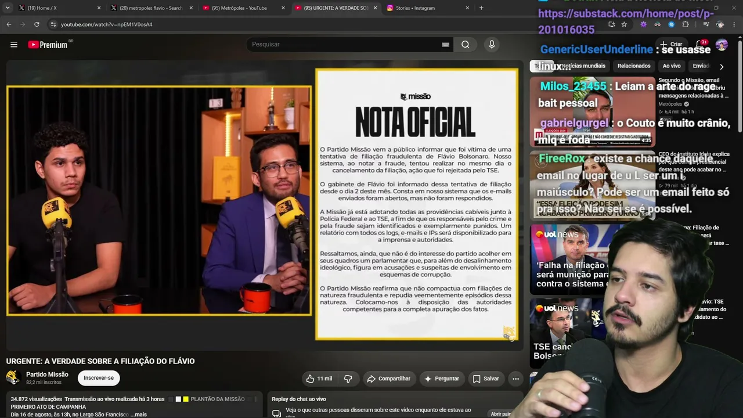Show more filter chips with right arrow
743x418 pixels.
(722, 67)
